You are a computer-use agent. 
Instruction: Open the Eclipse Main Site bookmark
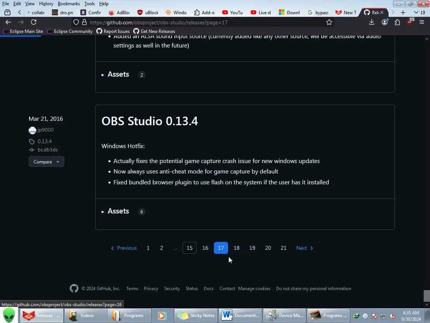23,31
